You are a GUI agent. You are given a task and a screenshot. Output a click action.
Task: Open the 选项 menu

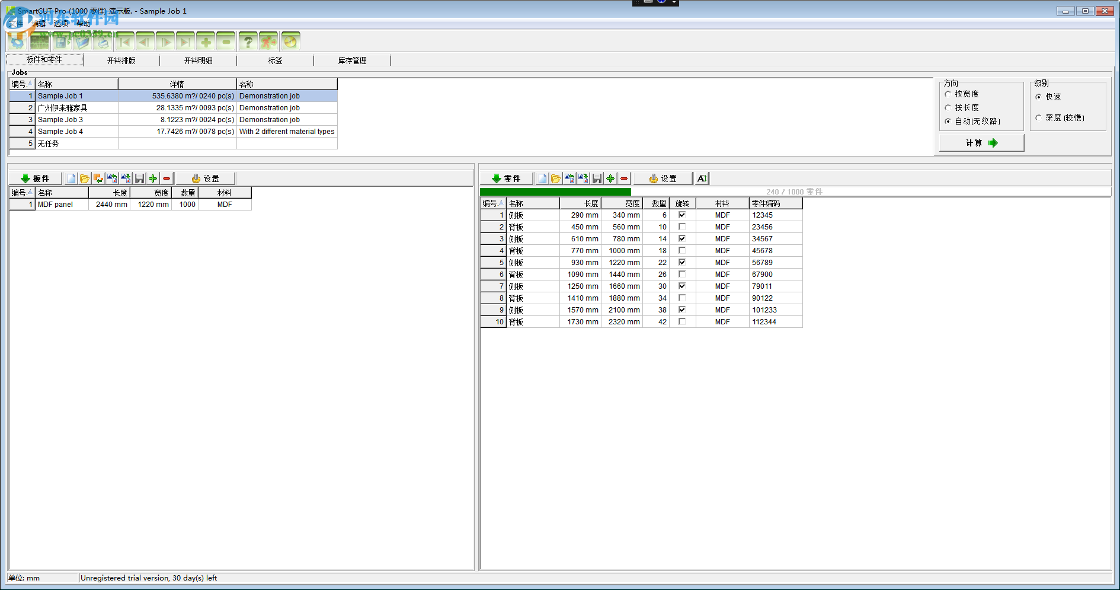[x=61, y=24]
